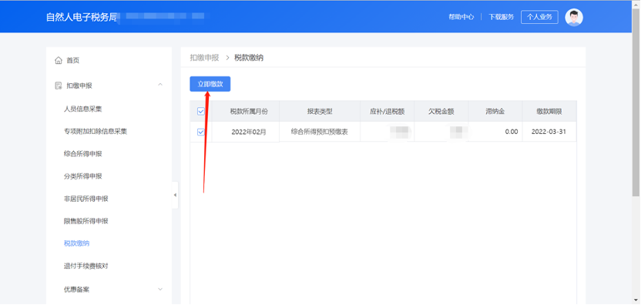Open 帮助中心 link in header
Viewport: 641px width, 305px height.
pos(461,17)
